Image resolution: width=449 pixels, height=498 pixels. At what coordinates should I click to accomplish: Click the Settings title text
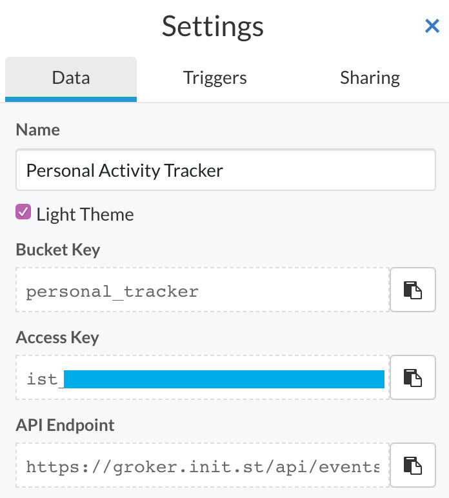(213, 26)
